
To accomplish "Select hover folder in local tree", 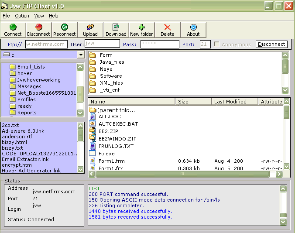I will [24, 73].
